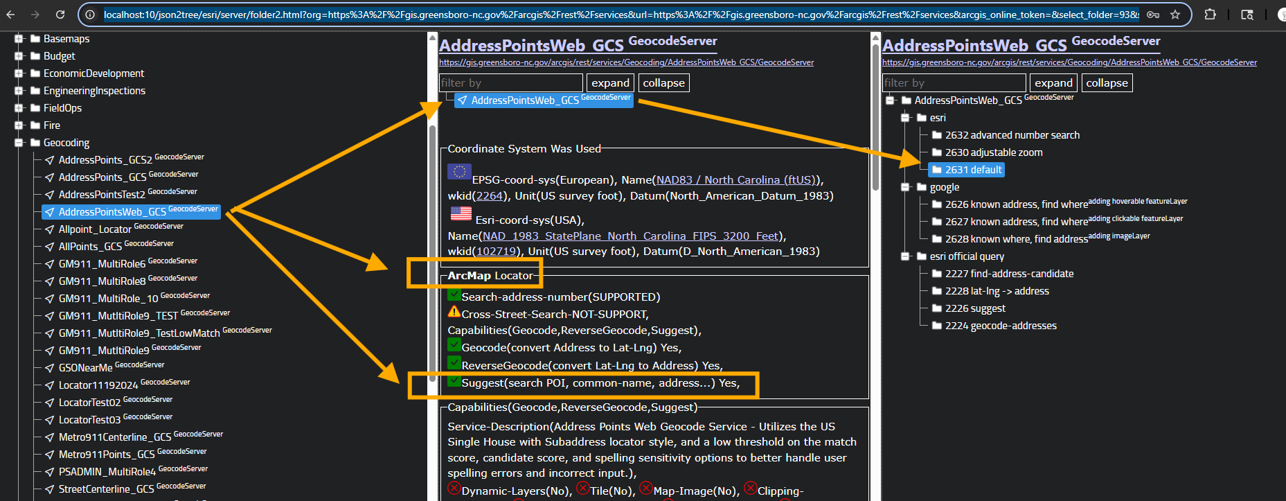This screenshot has width=1286, height=501.
Task: Click the Fire folder icon
Action: 35,125
